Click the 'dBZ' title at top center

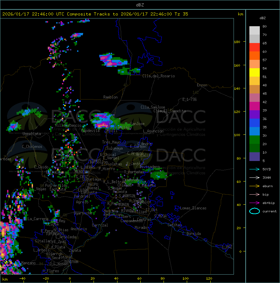click(x=140, y=5)
